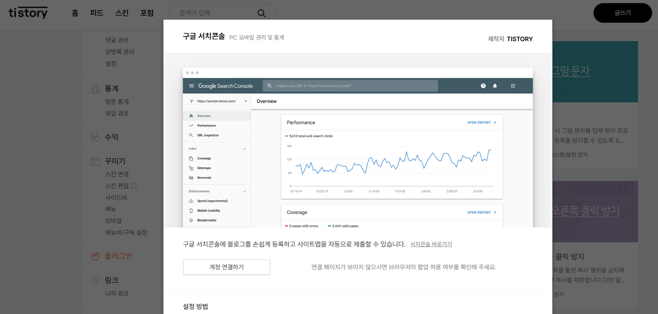Select the 꾸미기 section heading

(115, 161)
